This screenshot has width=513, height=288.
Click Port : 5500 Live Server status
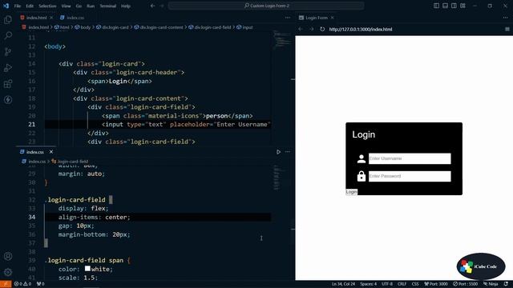click(x=466, y=284)
